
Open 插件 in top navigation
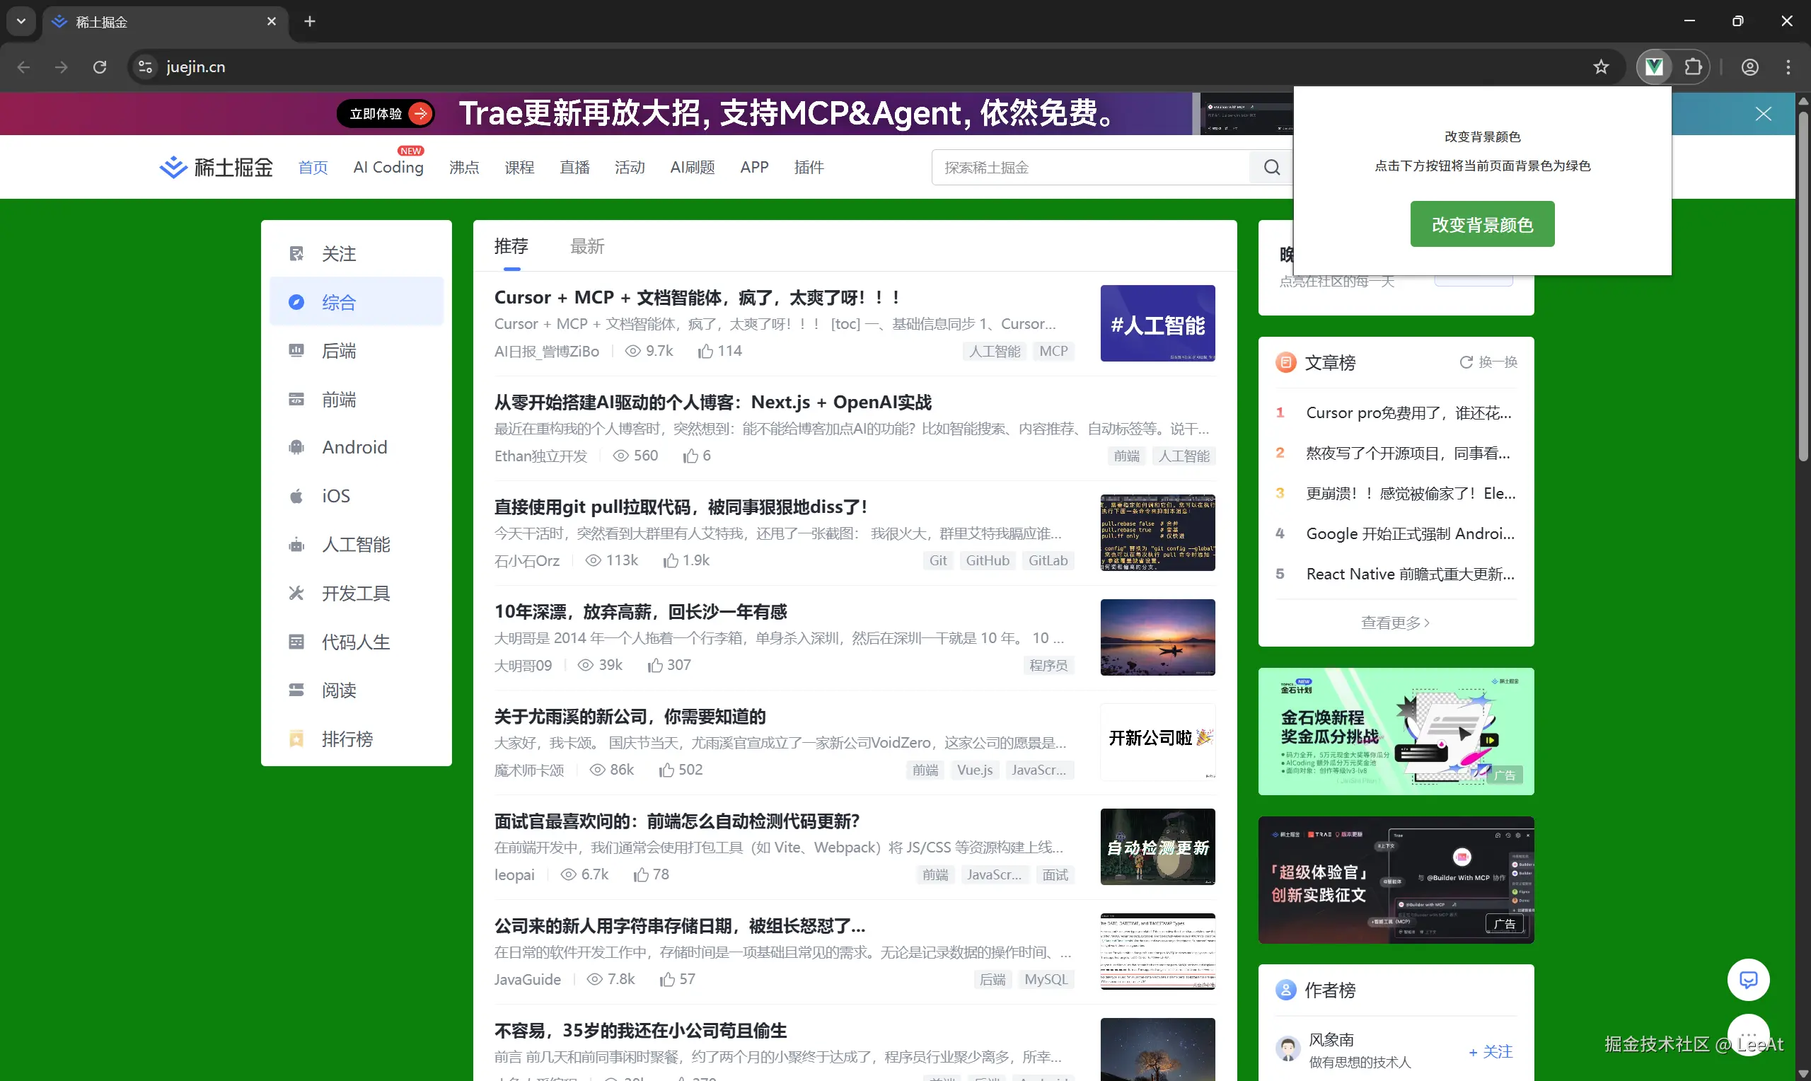click(809, 168)
